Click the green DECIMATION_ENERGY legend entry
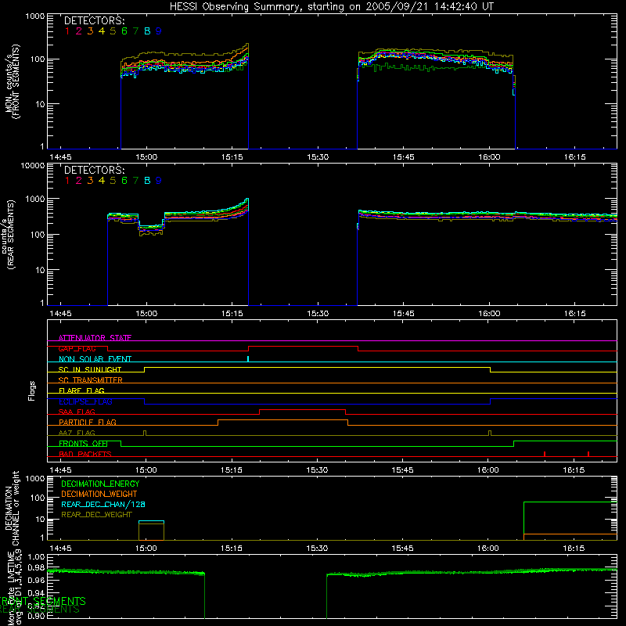The height and width of the screenshot is (626, 626). (100, 484)
